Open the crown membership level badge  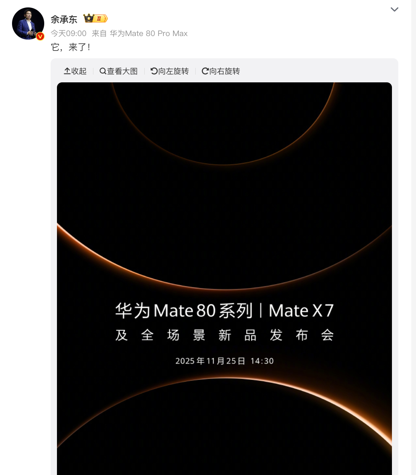click(x=96, y=18)
